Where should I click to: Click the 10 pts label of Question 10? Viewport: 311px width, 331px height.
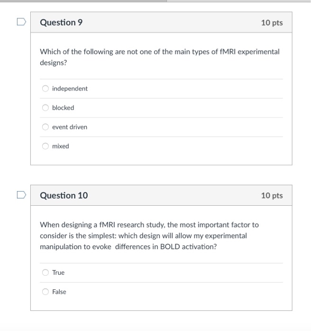coord(272,195)
